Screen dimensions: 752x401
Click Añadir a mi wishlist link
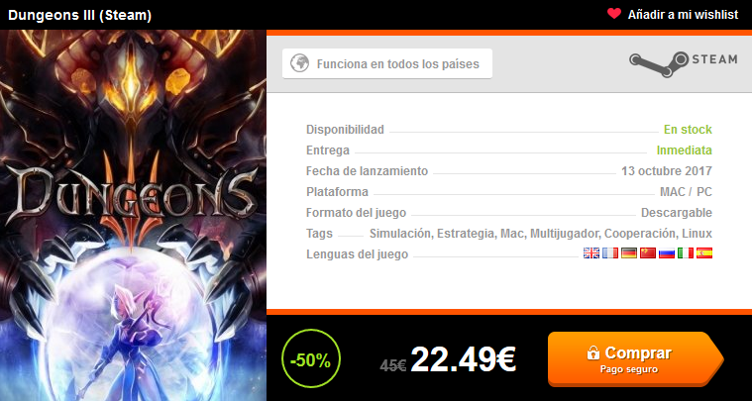point(683,15)
